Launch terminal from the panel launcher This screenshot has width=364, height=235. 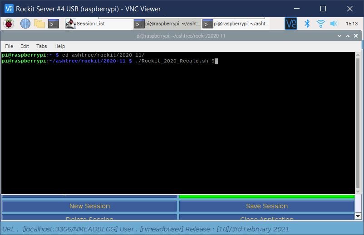click(x=54, y=24)
